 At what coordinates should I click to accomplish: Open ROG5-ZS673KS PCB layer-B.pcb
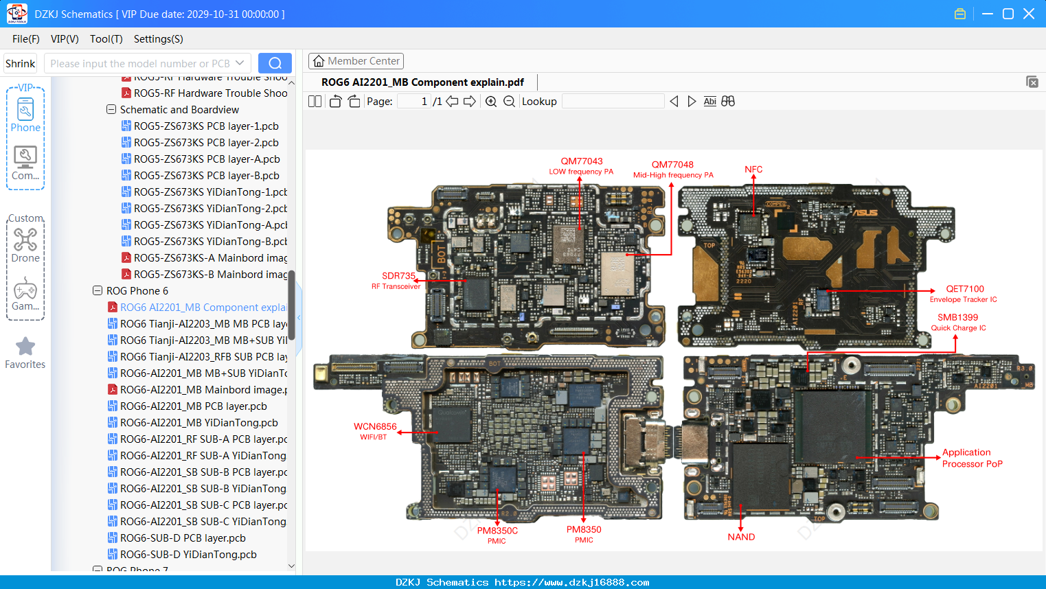tap(200, 176)
